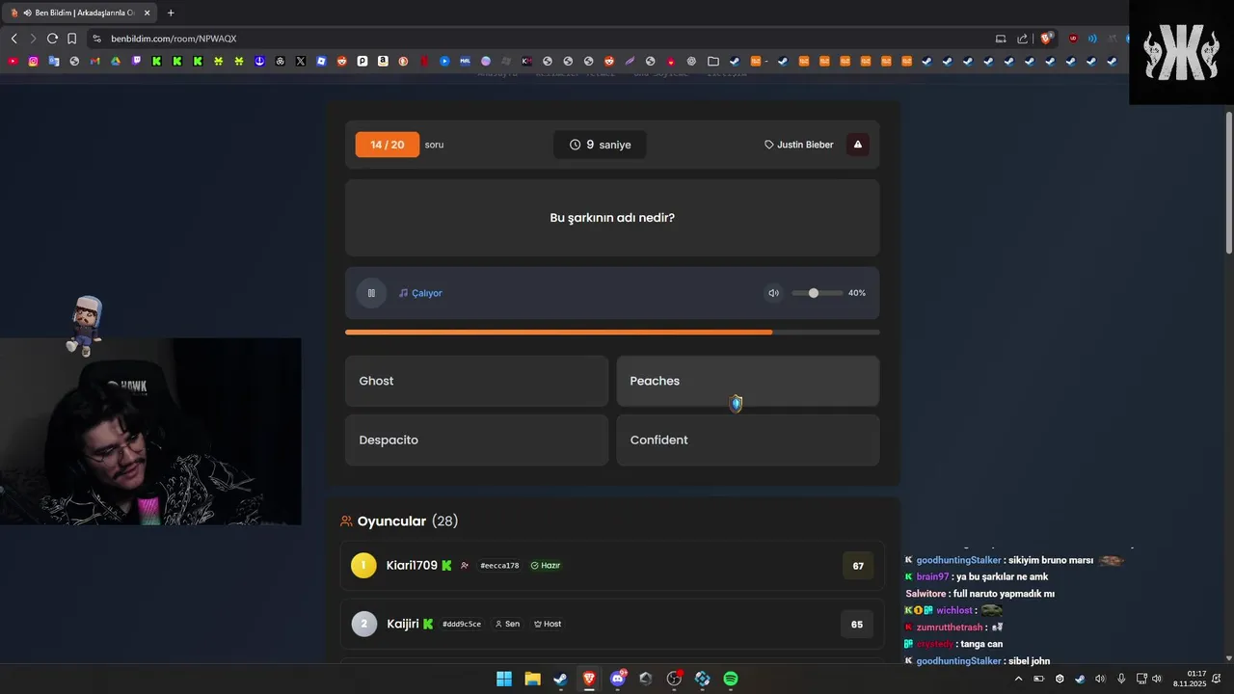
Task: Click Kiari1709's score of 67
Action: pyautogui.click(x=858, y=566)
